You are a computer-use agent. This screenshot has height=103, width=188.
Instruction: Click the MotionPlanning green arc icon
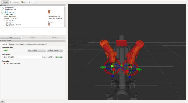pos(3,13)
